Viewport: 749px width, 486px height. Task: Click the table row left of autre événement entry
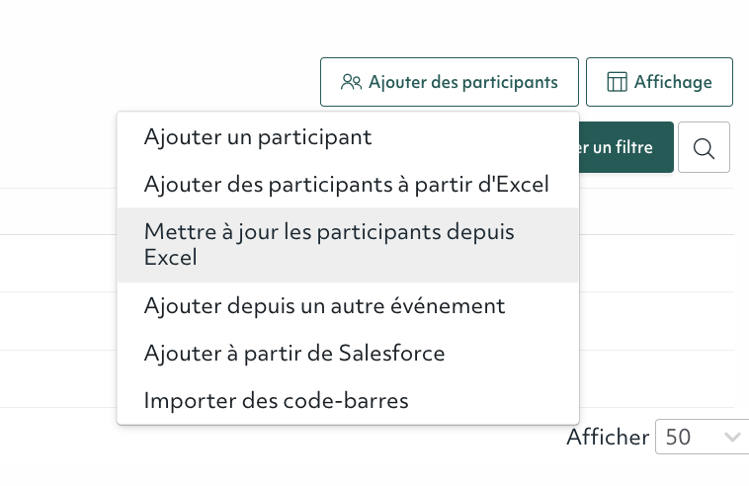58,321
